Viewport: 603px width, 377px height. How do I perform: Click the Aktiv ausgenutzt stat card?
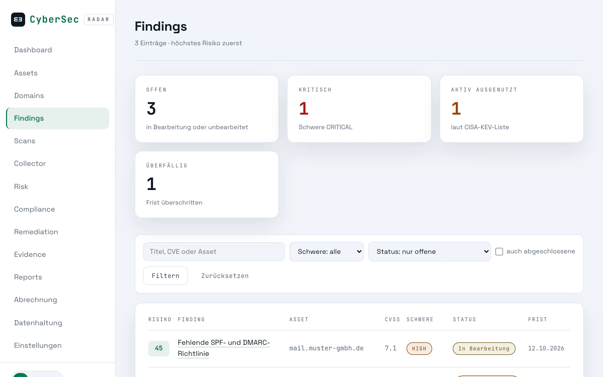512,109
